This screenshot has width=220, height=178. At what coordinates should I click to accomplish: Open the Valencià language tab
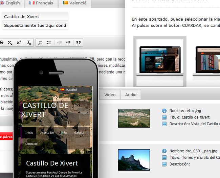(75, 3)
